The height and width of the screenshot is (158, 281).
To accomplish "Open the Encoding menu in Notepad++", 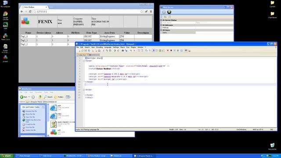I will coord(99,47).
